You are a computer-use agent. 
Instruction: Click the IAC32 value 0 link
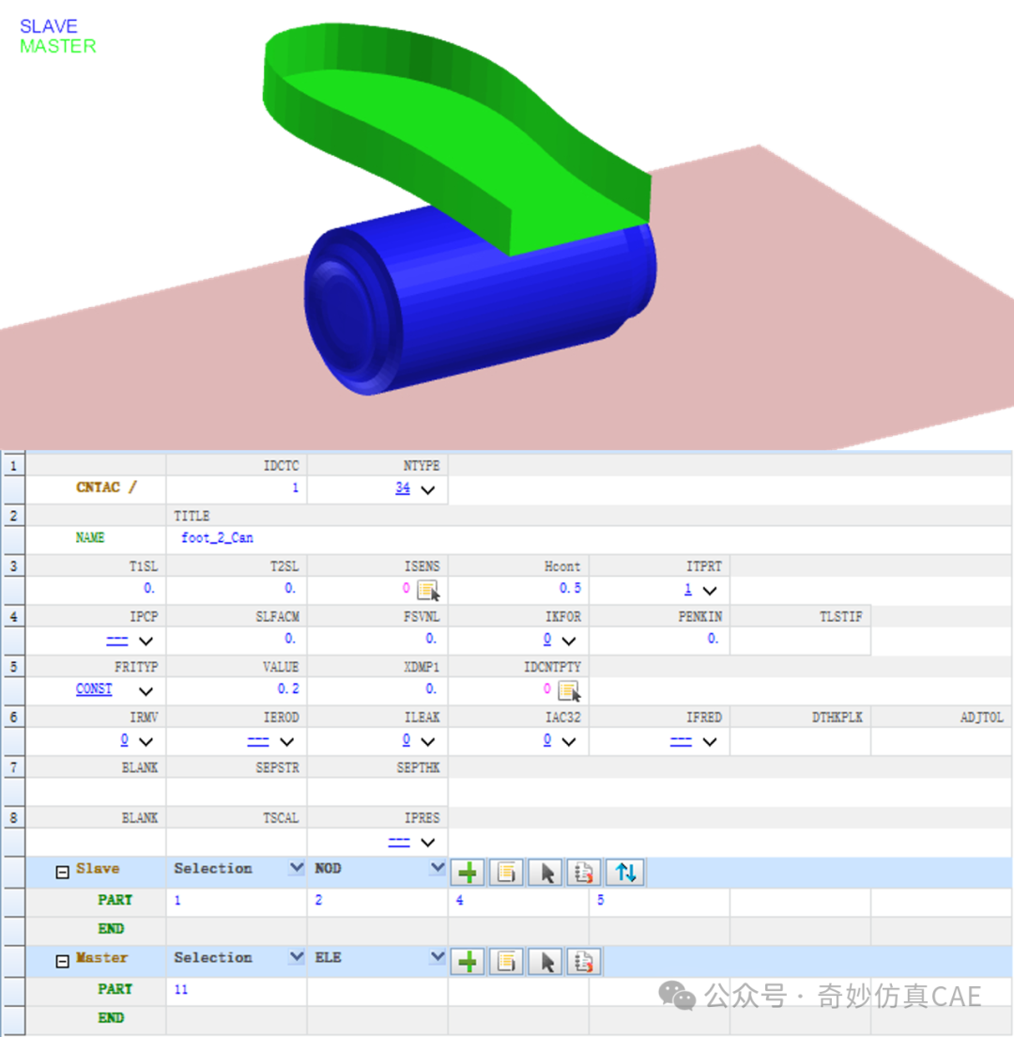(x=547, y=739)
